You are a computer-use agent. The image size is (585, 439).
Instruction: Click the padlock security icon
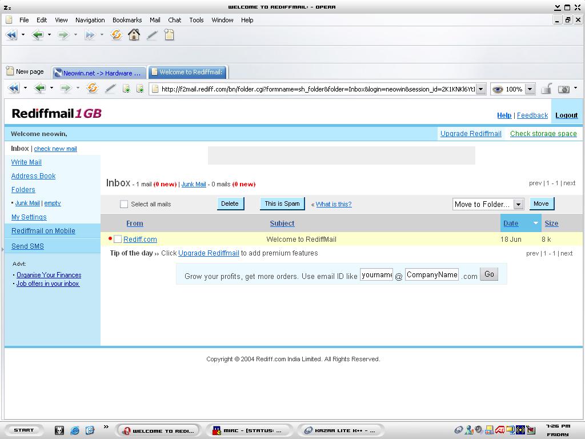[546, 89]
